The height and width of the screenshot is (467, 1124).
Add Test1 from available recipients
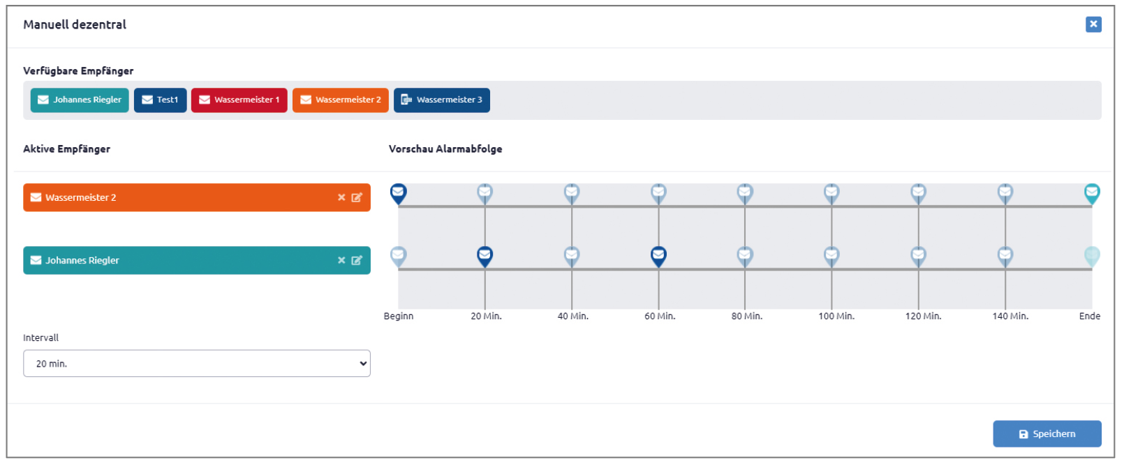(x=160, y=100)
